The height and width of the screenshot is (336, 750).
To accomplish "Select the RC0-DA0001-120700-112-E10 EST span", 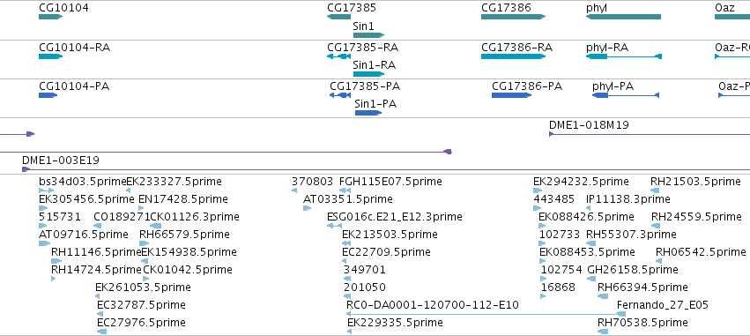I will (x=486, y=314).
